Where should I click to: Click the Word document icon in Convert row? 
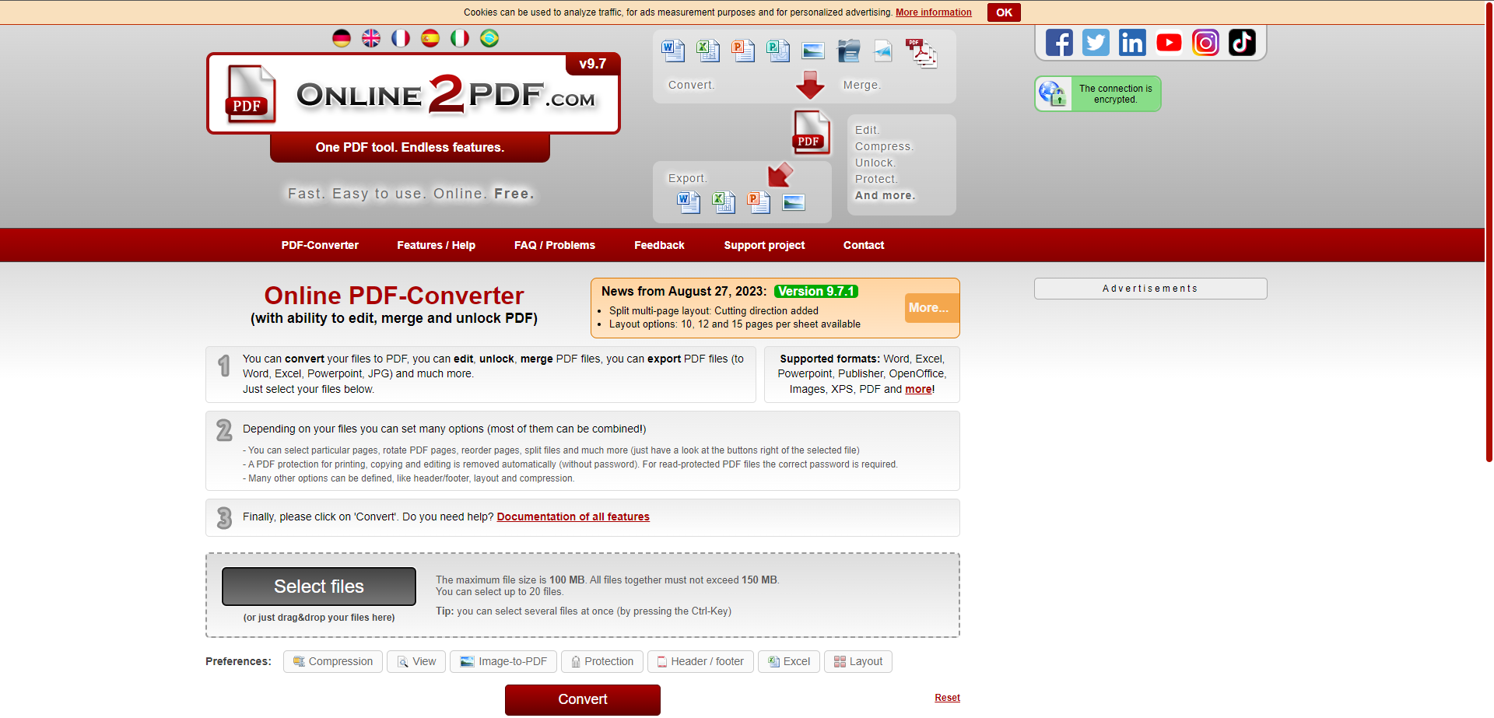click(673, 51)
